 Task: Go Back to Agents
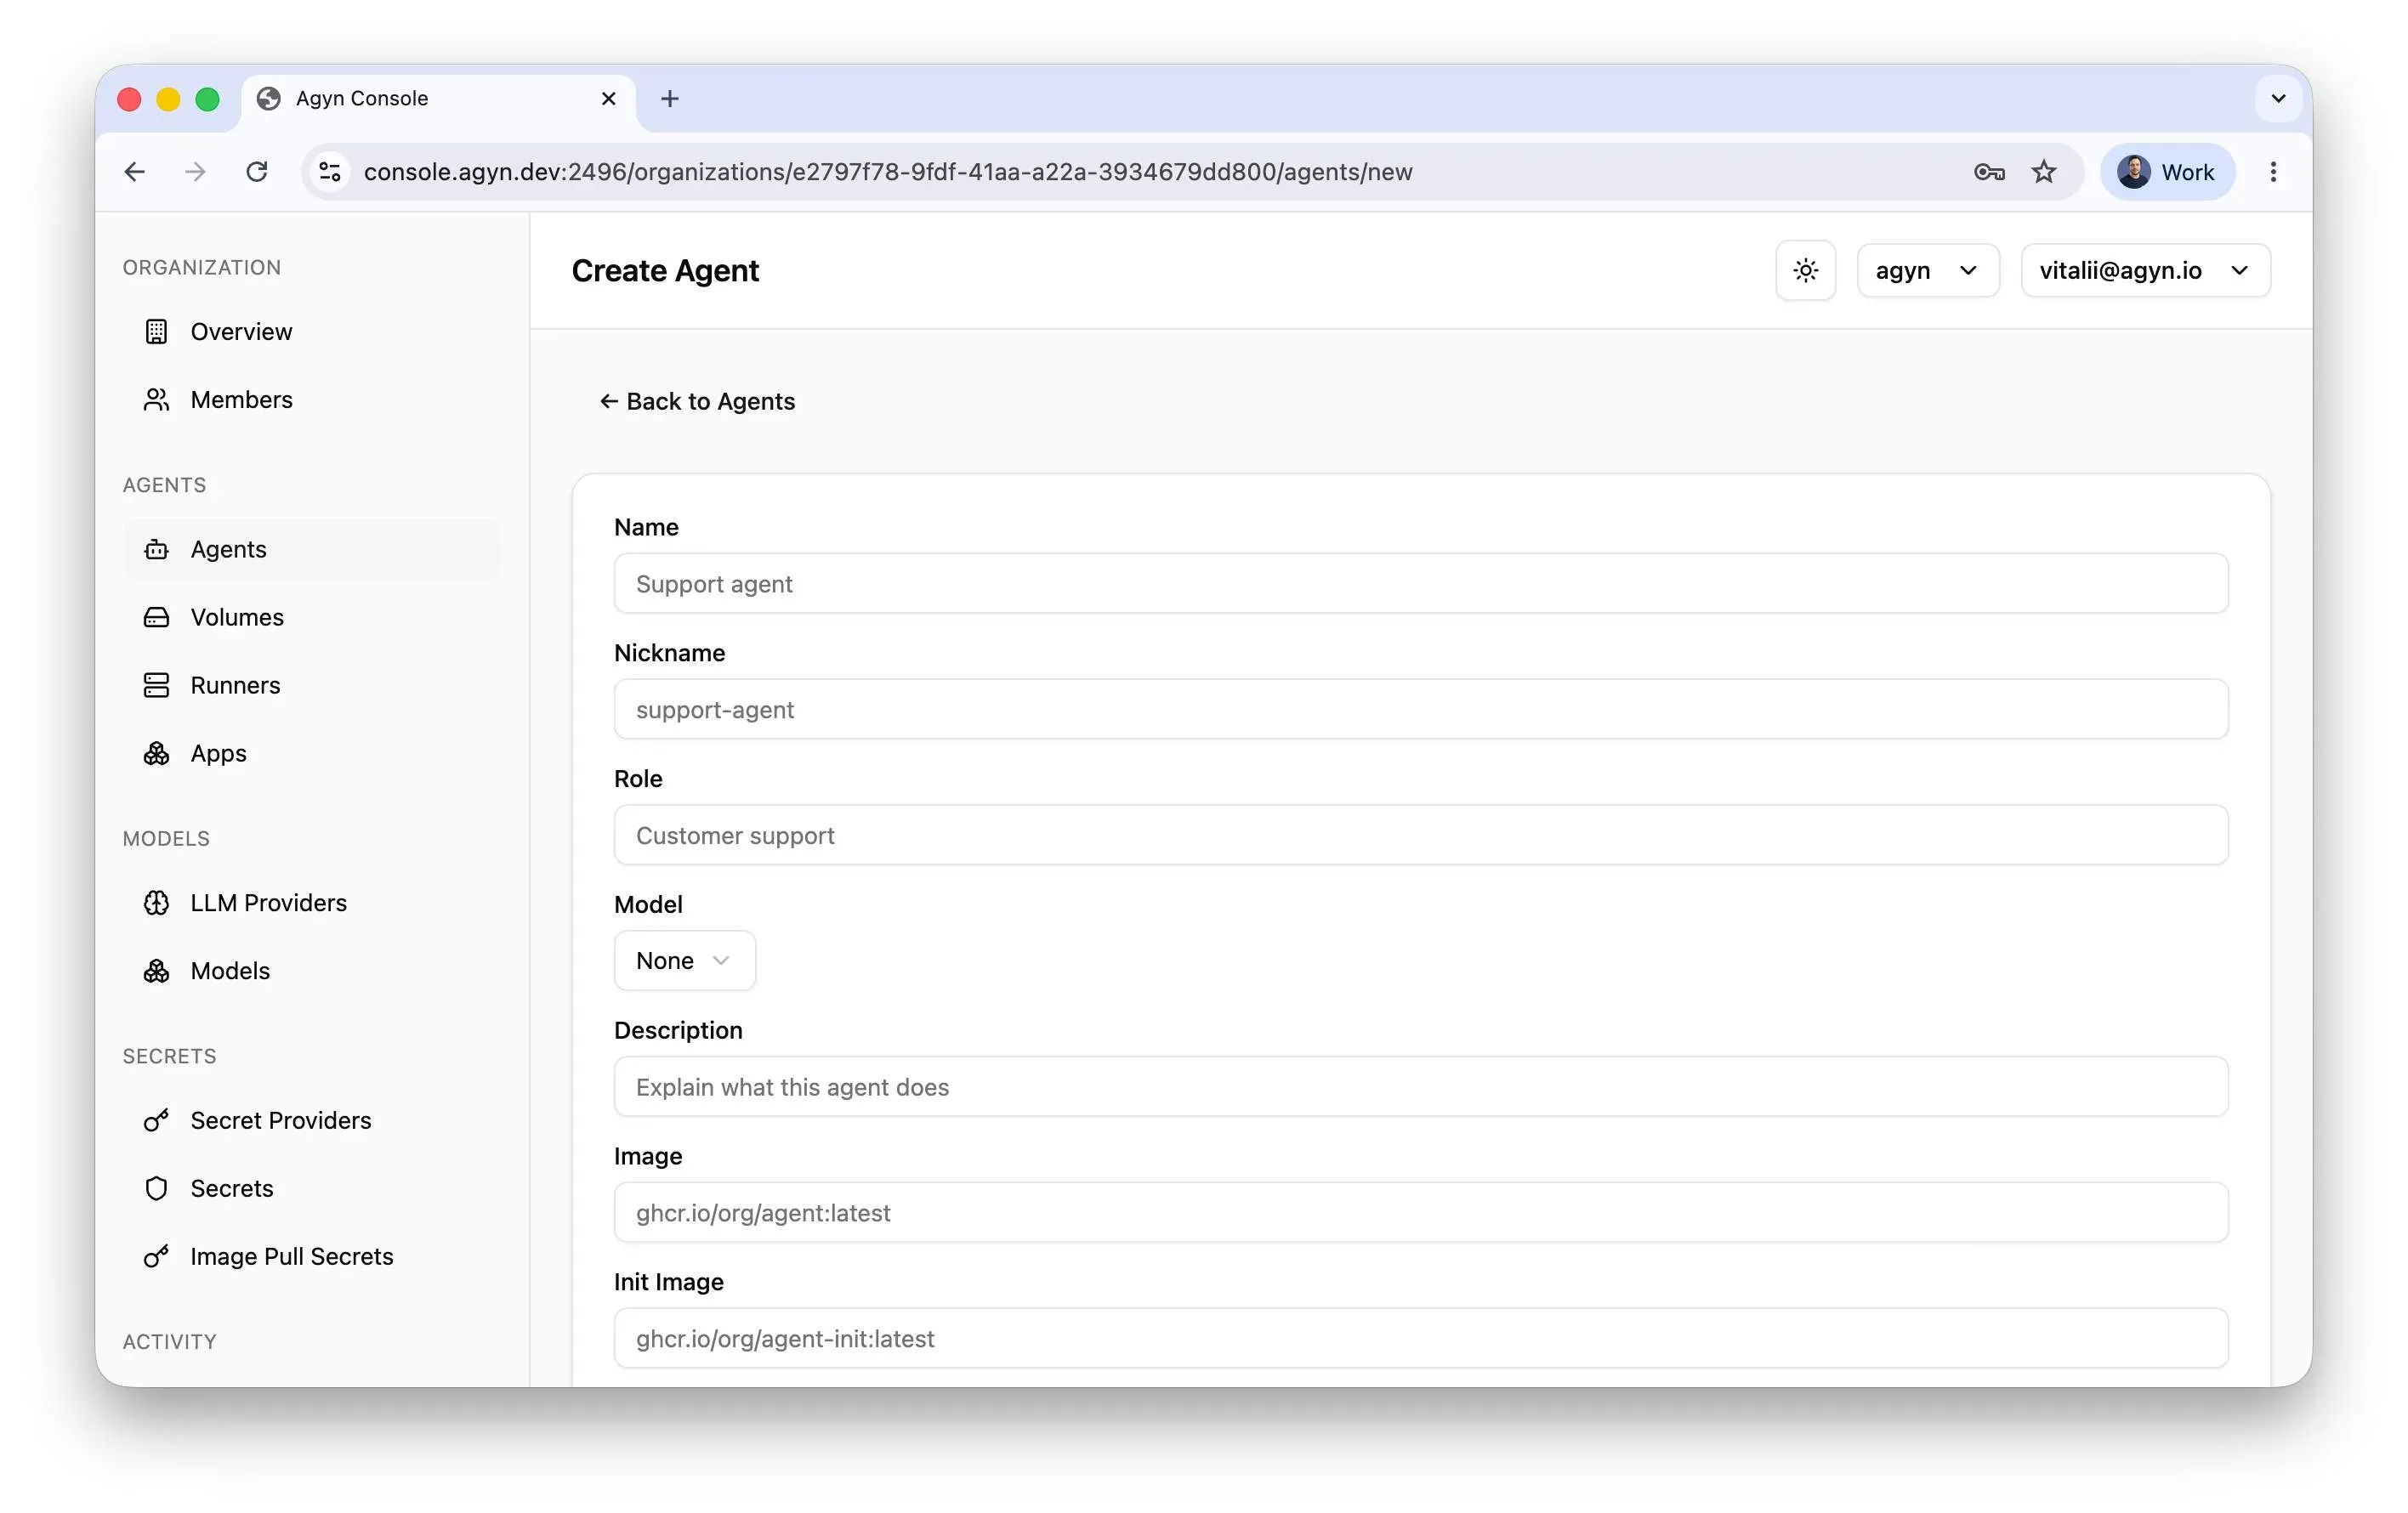point(697,402)
